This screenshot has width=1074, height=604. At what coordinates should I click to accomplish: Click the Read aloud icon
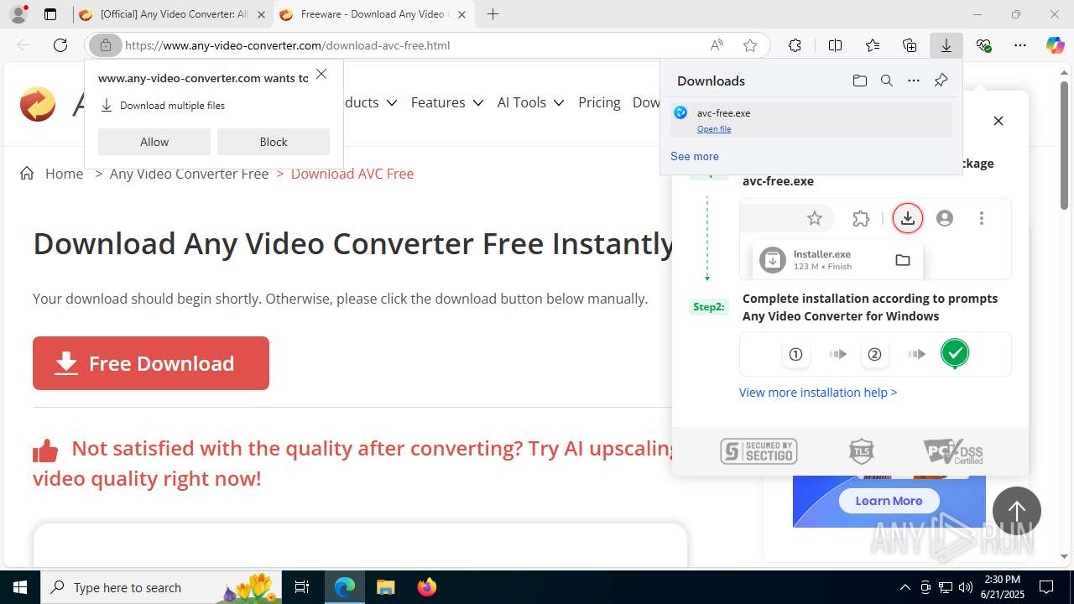coord(717,45)
